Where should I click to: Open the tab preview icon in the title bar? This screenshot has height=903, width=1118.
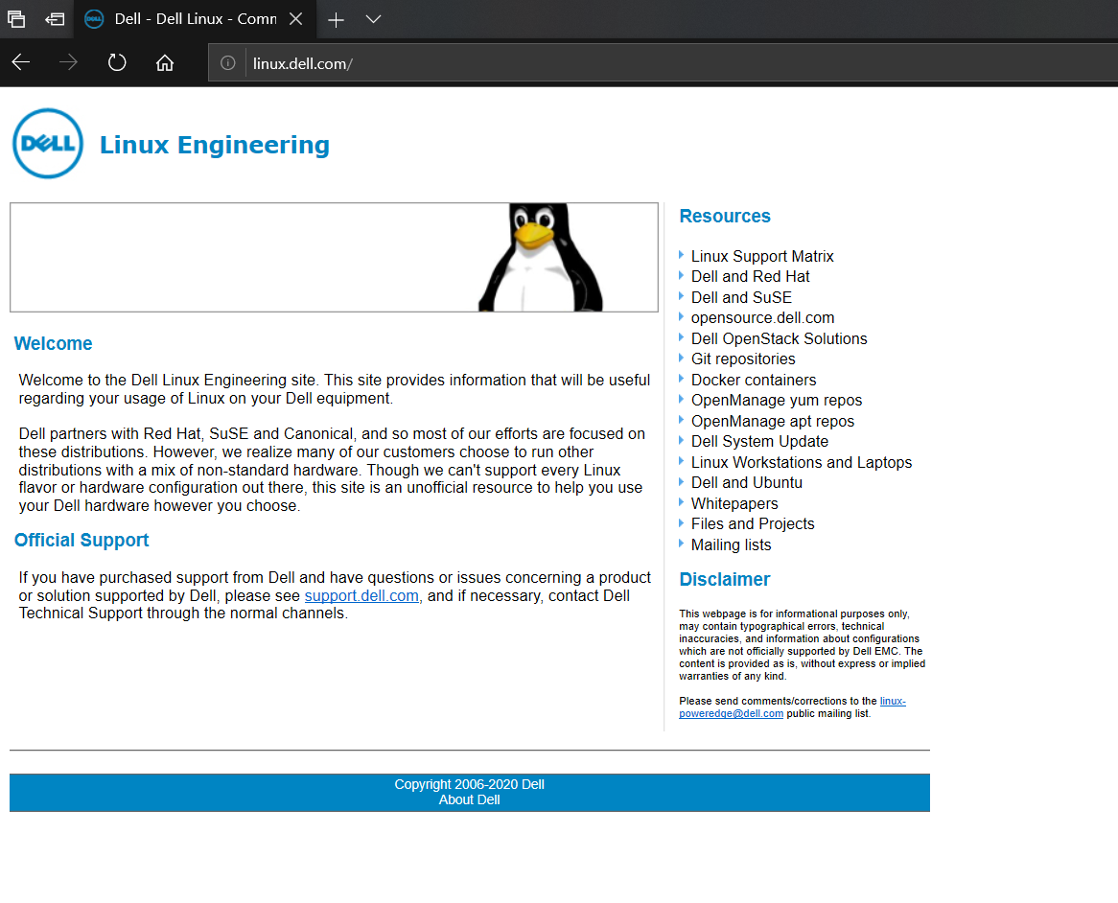coord(16,19)
